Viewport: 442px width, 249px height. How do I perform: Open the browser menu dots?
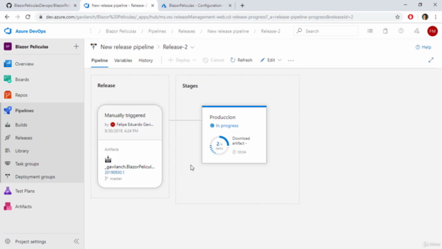point(436,17)
